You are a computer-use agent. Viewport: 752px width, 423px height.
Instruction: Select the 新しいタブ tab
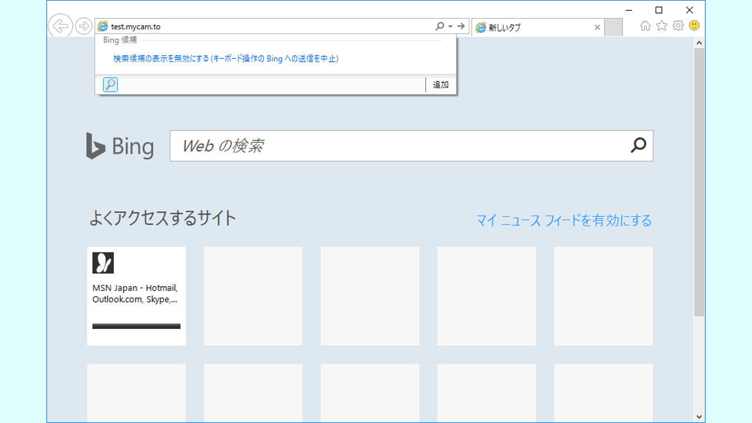point(538,27)
